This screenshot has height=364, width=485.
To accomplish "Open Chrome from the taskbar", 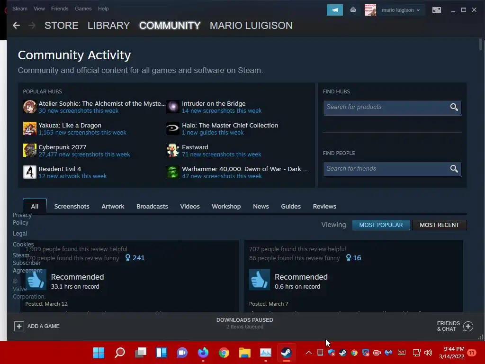I will click(224, 353).
